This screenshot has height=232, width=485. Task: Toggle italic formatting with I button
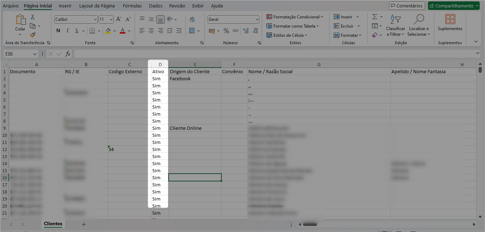click(68, 31)
